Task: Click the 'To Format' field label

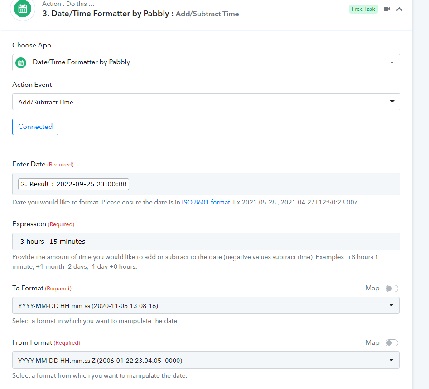Action: tap(28, 288)
